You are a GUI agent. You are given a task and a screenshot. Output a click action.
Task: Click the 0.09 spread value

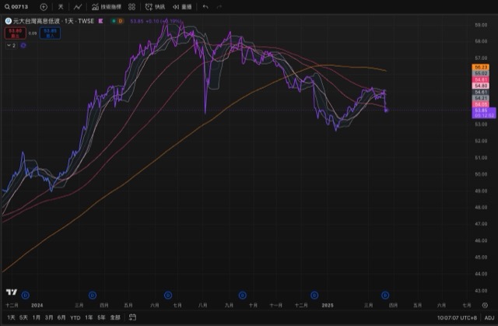pyautogui.click(x=33, y=33)
